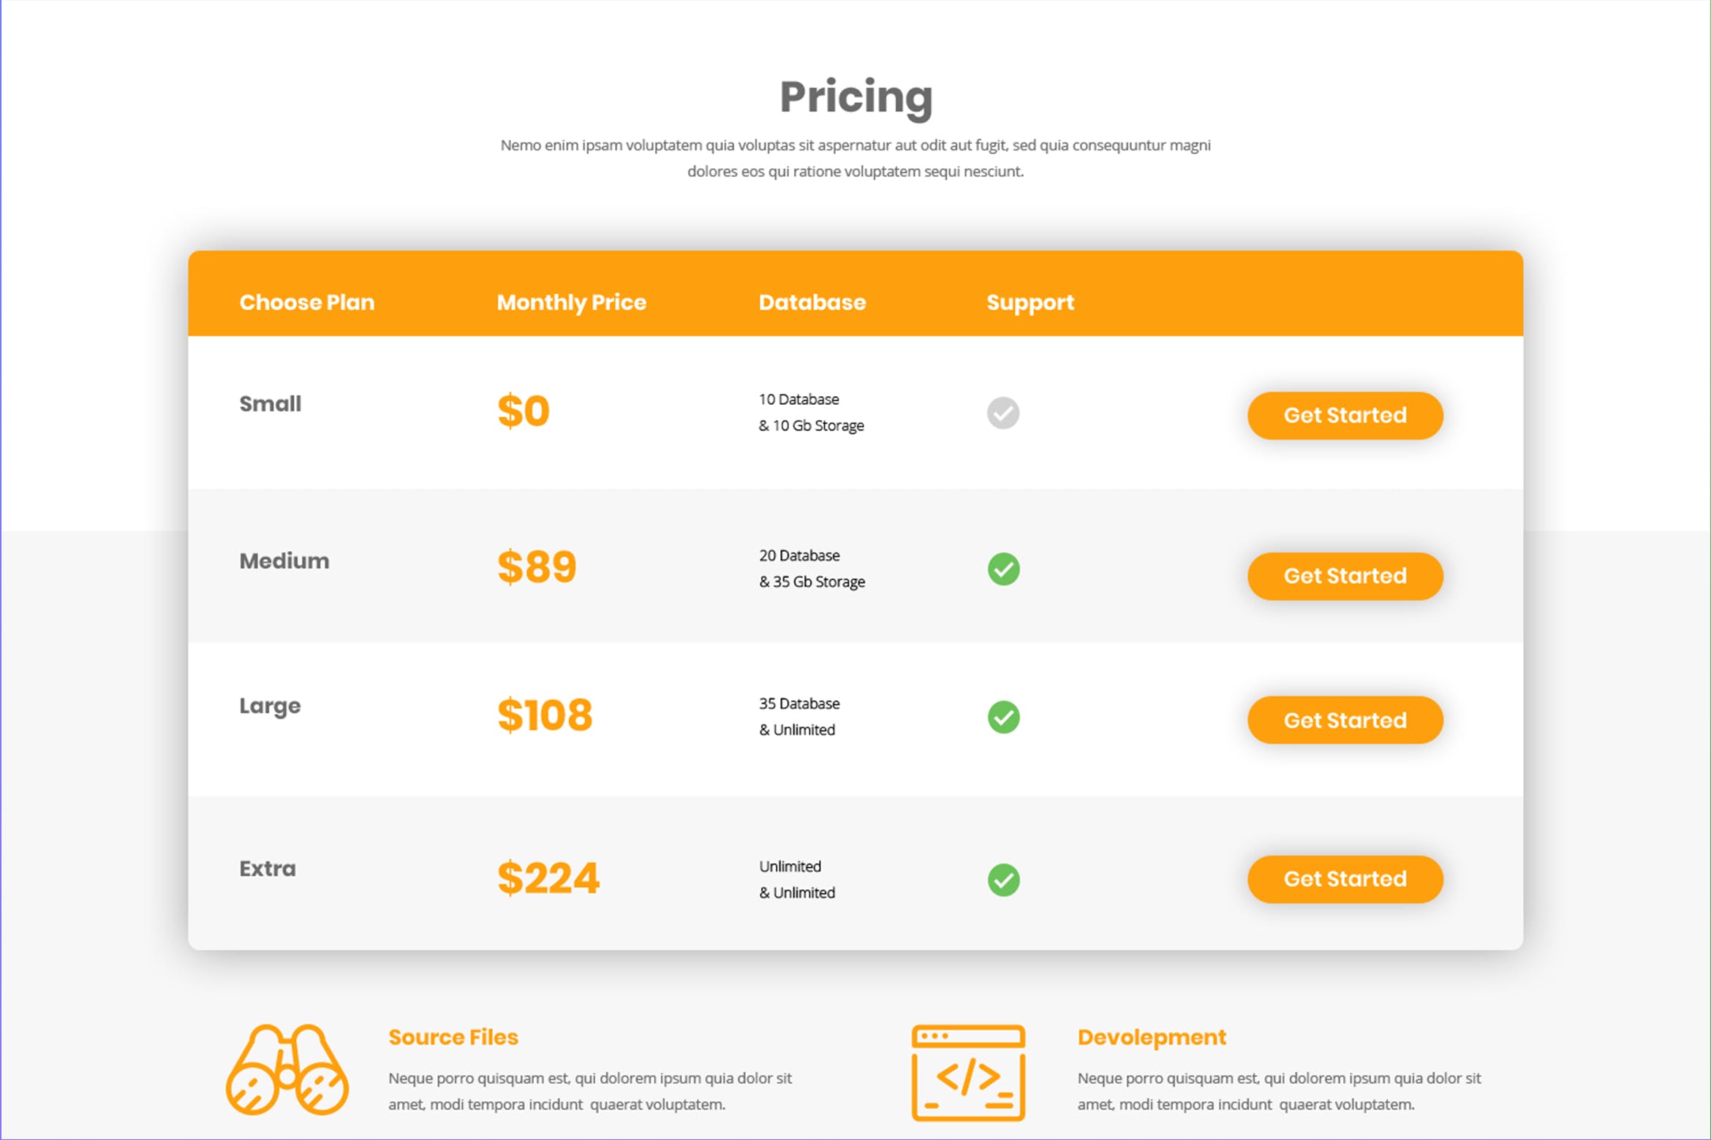This screenshot has height=1140, width=1711.
Task: Click the green checkmark for Large support
Action: pos(1003,718)
